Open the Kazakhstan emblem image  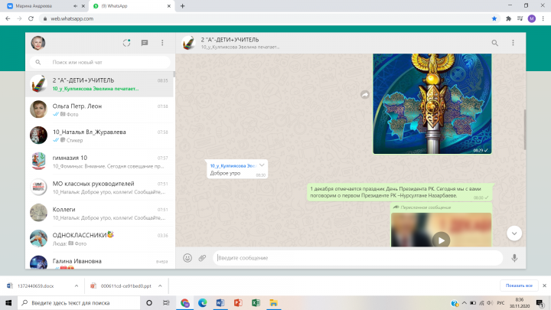(x=432, y=103)
